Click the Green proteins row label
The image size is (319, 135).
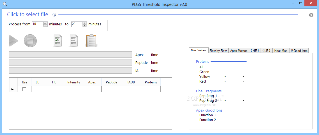tap(204, 72)
